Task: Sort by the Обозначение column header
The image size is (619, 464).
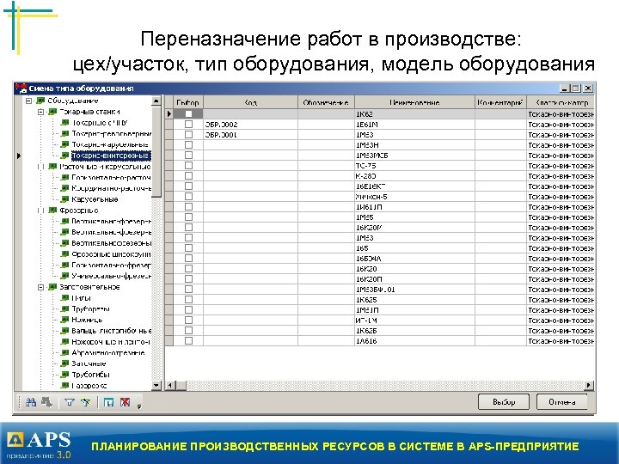Action: pyautogui.click(x=326, y=102)
